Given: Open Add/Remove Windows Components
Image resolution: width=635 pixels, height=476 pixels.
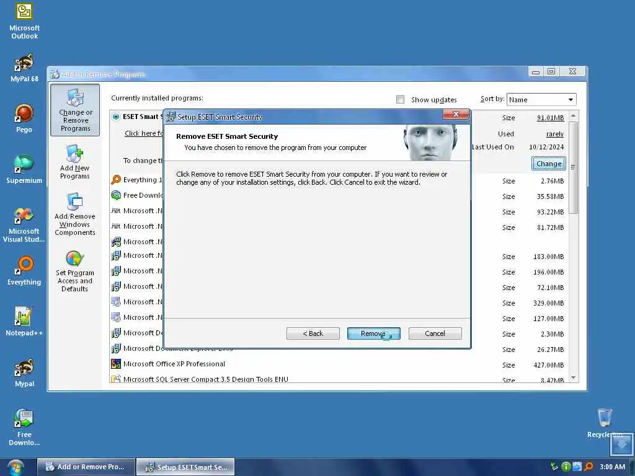Looking at the screenshot, I should coord(75,214).
